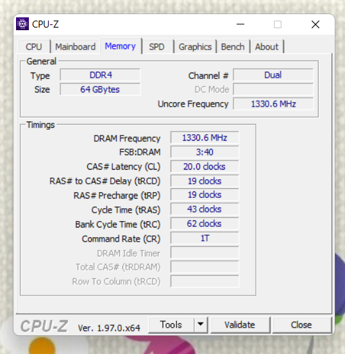The width and height of the screenshot is (345, 354).
Task: Switch to the Mainboard tab
Action: tap(75, 47)
